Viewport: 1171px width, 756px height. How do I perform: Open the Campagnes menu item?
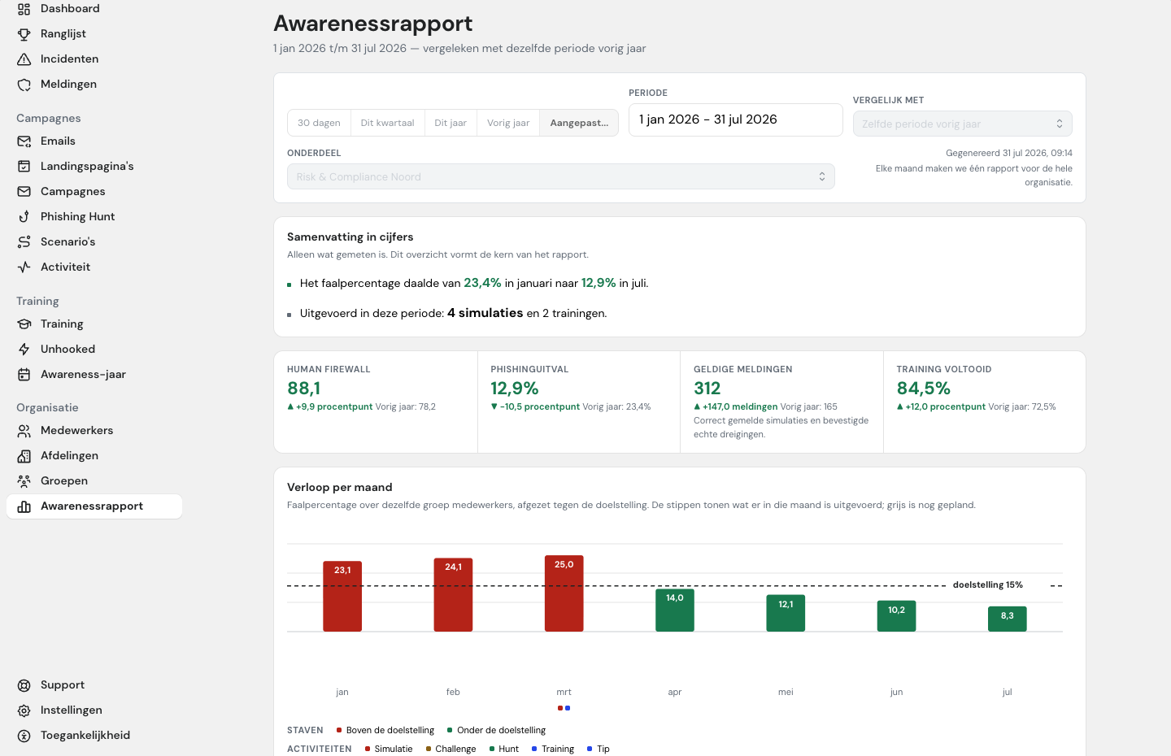[x=94, y=192]
